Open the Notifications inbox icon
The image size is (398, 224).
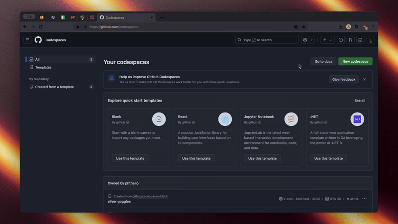(x=360, y=40)
